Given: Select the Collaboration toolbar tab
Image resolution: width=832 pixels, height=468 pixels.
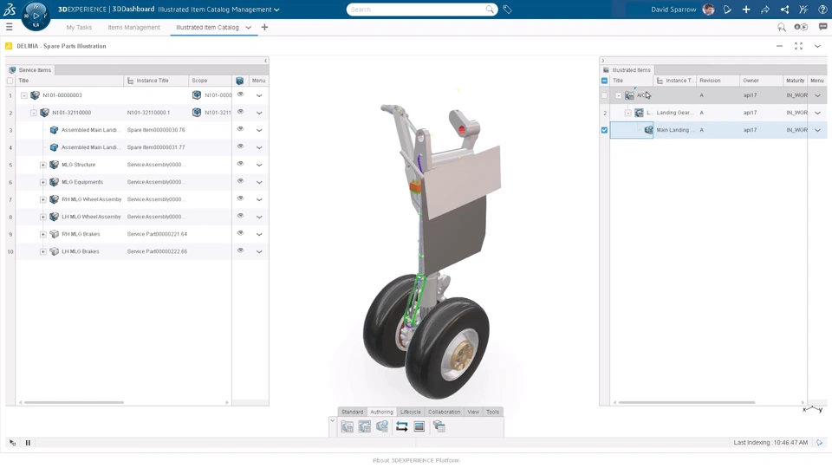Looking at the screenshot, I should click(x=444, y=412).
